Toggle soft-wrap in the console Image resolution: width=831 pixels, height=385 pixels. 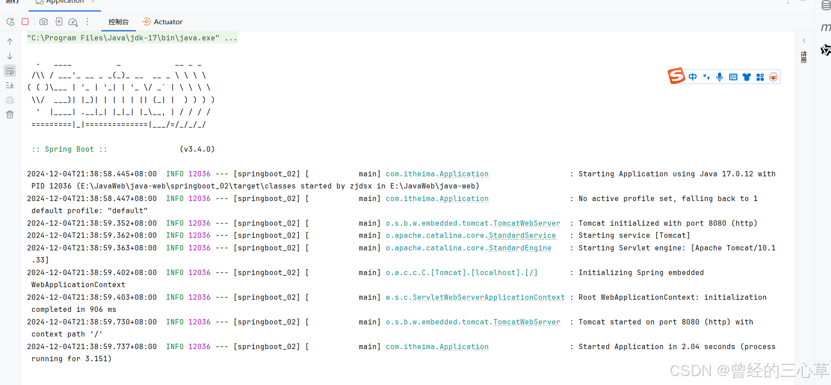[10, 71]
